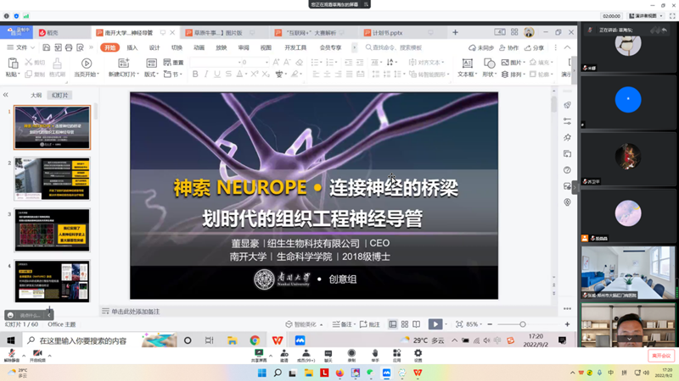Insert a Text Box (文本框)

(x=468, y=63)
